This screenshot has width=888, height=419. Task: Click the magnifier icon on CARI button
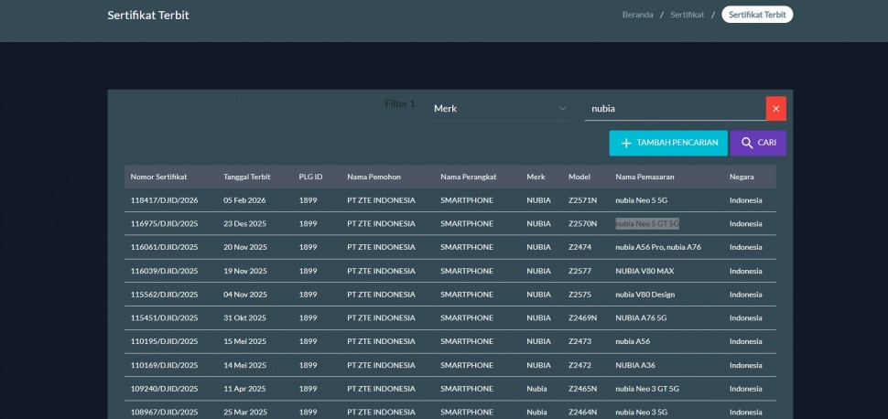pos(747,144)
